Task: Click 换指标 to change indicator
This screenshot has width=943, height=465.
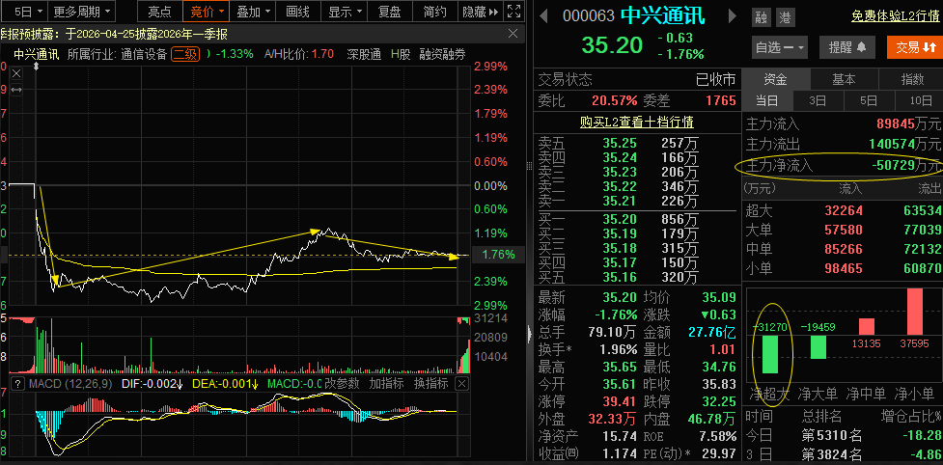Action: coord(431,383)
